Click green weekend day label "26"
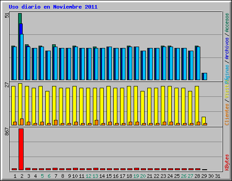The height and width of the screenshot is (181, 232). (184, 176)
